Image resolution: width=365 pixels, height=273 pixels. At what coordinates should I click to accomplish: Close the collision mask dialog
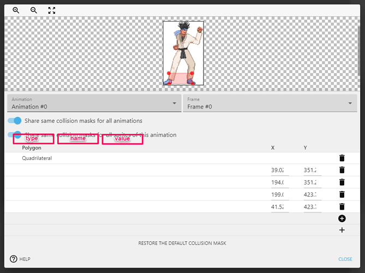[345, 259]
